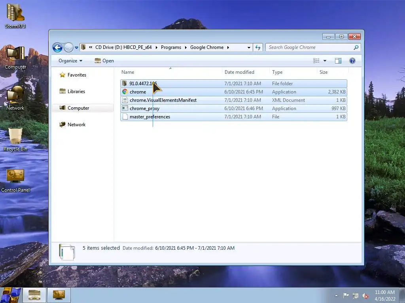Select the chrome.VisualElementsManifest file icon
The height and width of the screenshot is (303, 405).
click(125, 100)
